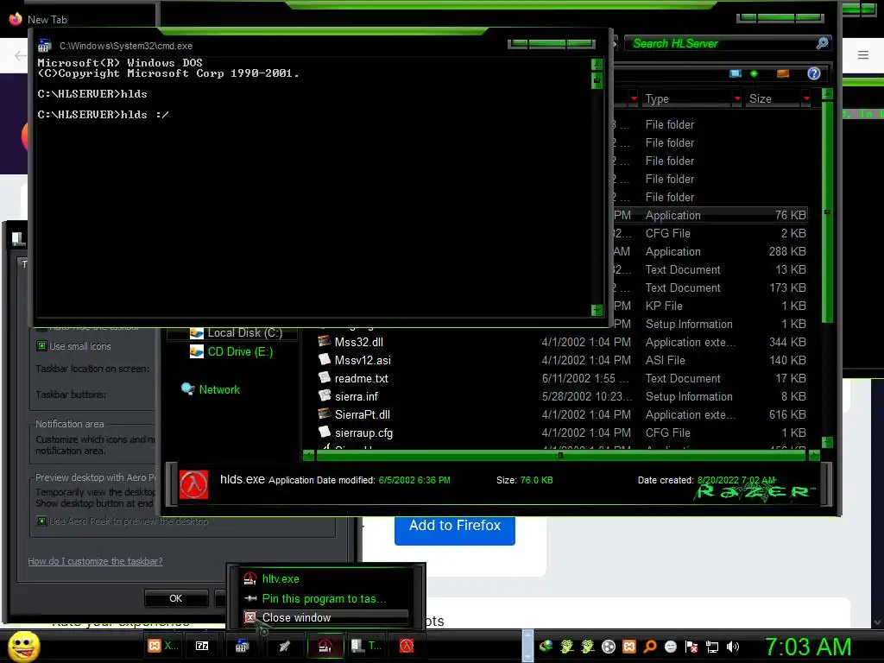884x663 pixels.
Task: Click the Firefox back arrow button
Action: point(21,55)
